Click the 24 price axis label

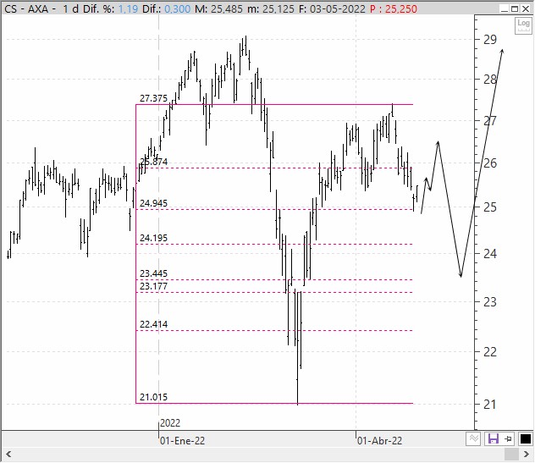tap(490, 254)
